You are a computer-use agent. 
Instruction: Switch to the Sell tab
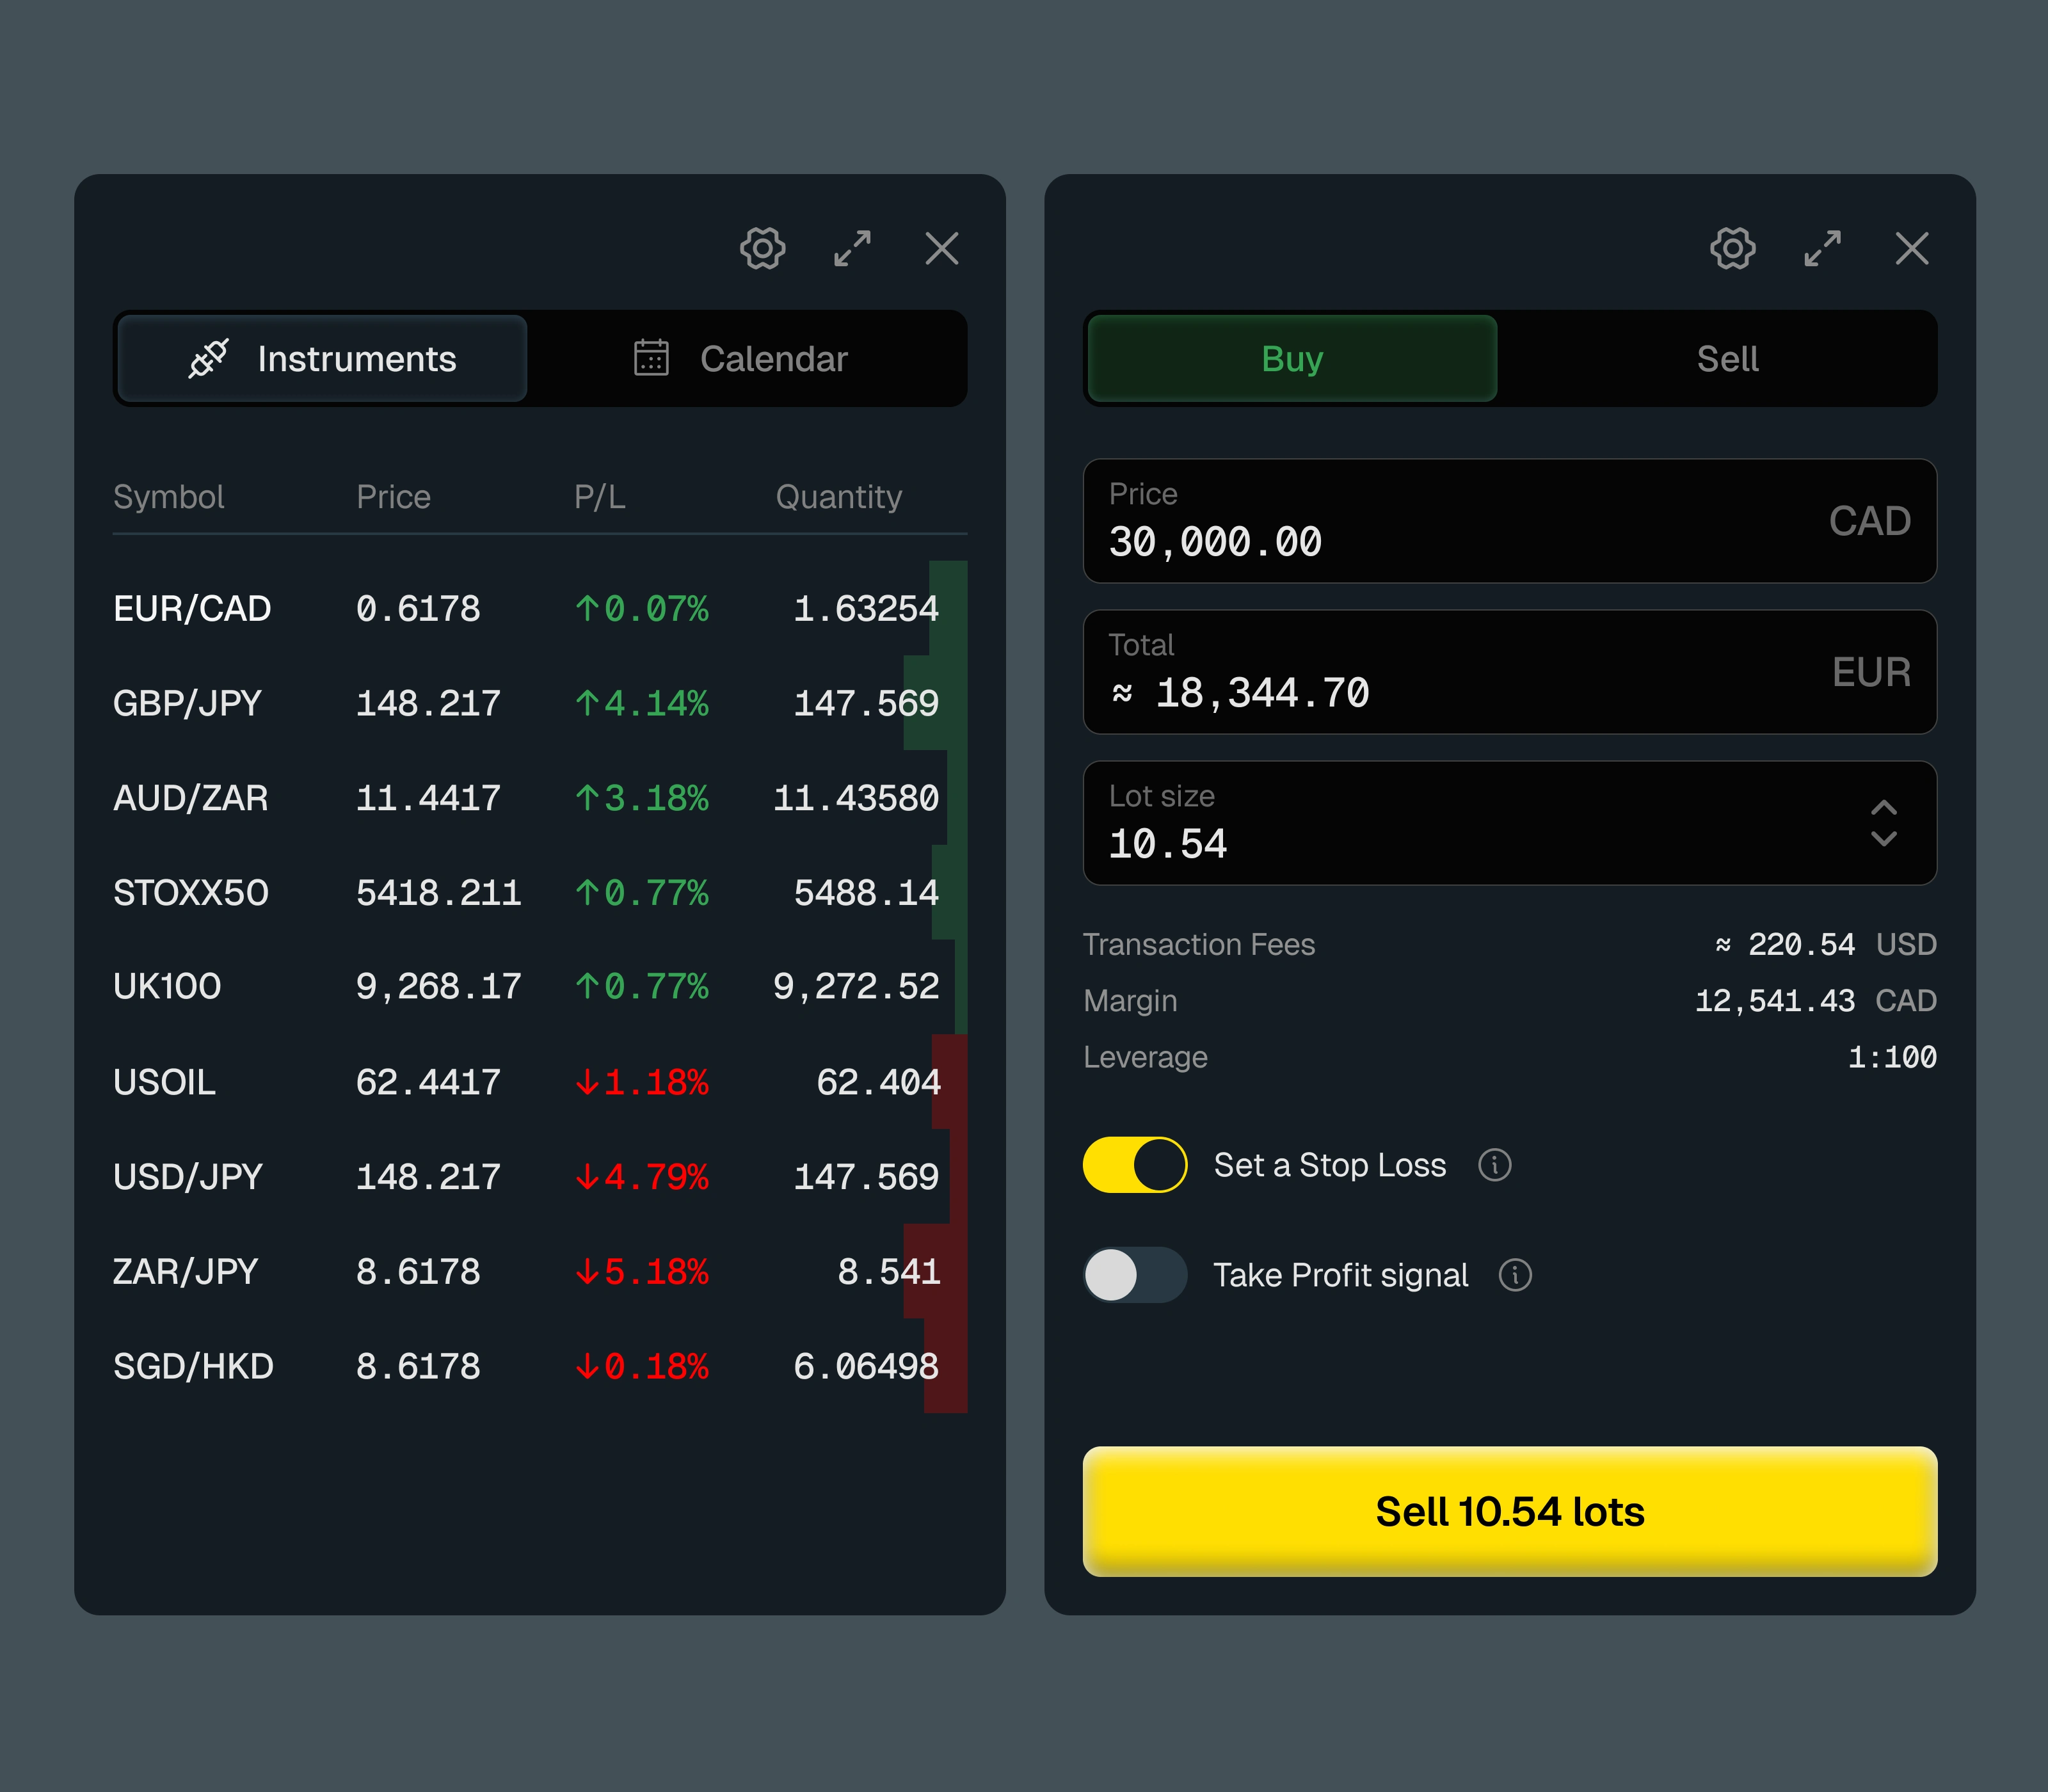tap(1726, 359)
